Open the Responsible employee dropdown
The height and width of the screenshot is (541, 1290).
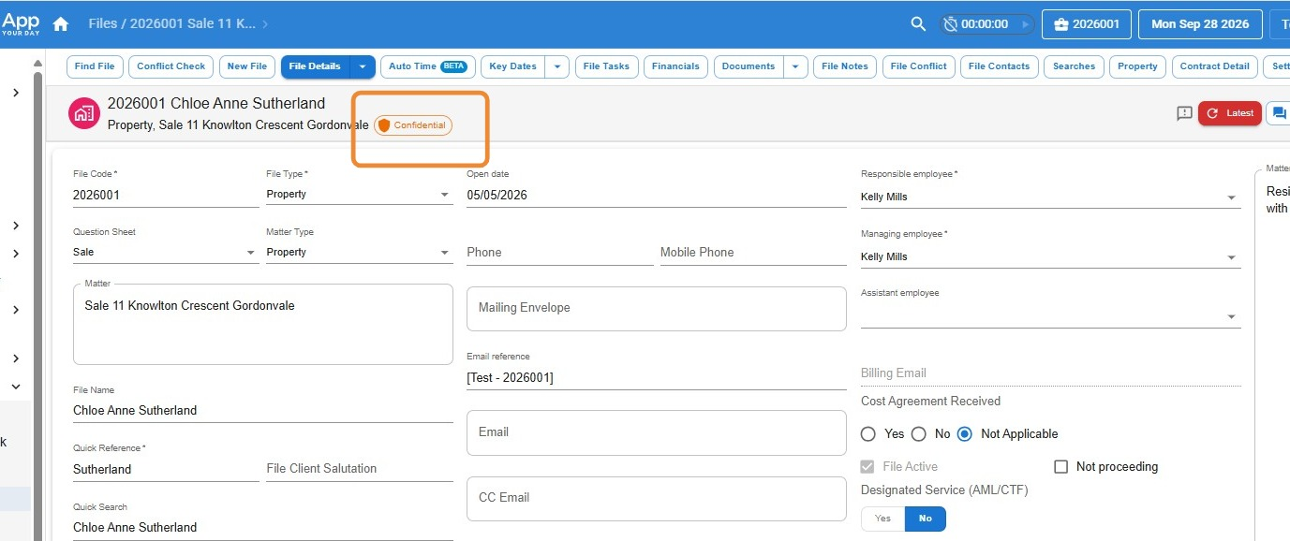click(x=1051, y=197)
